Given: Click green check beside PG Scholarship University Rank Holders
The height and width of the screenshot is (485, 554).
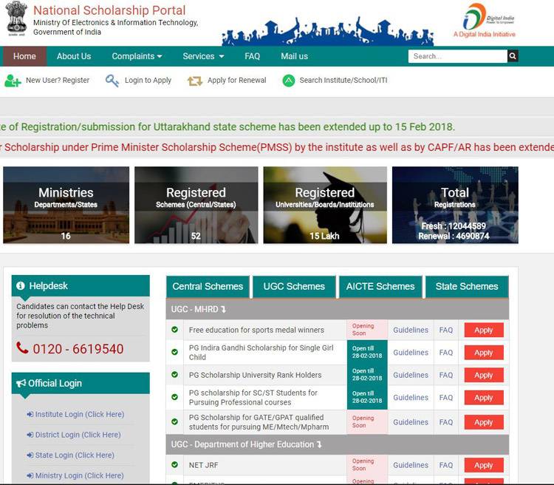Looking at the screenshot, I should [174, 375].
